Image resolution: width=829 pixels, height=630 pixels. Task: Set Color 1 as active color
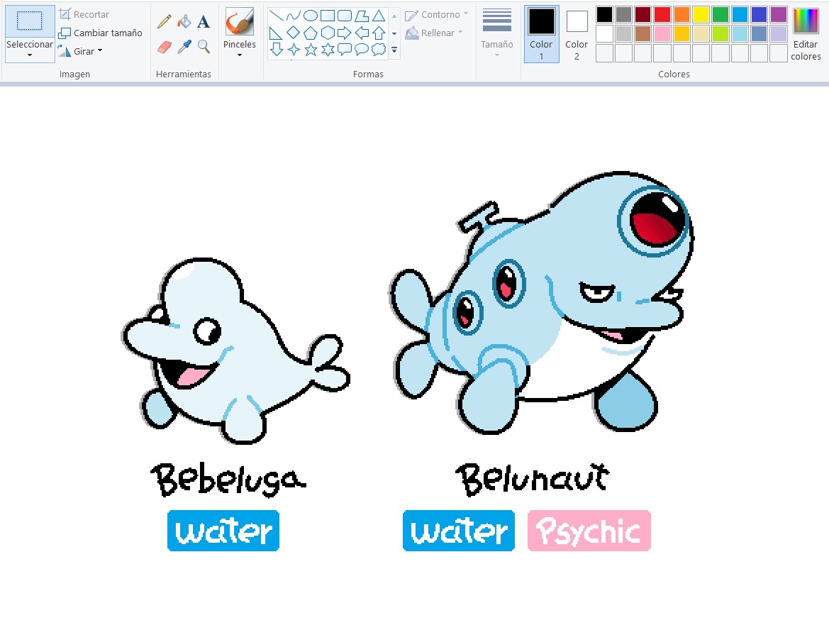[x=541, y=34]
